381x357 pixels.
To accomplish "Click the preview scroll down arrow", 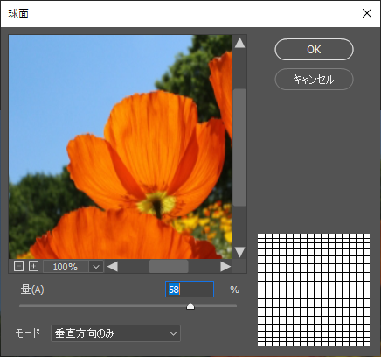I will pyautogui.click(x=239, y=252).
